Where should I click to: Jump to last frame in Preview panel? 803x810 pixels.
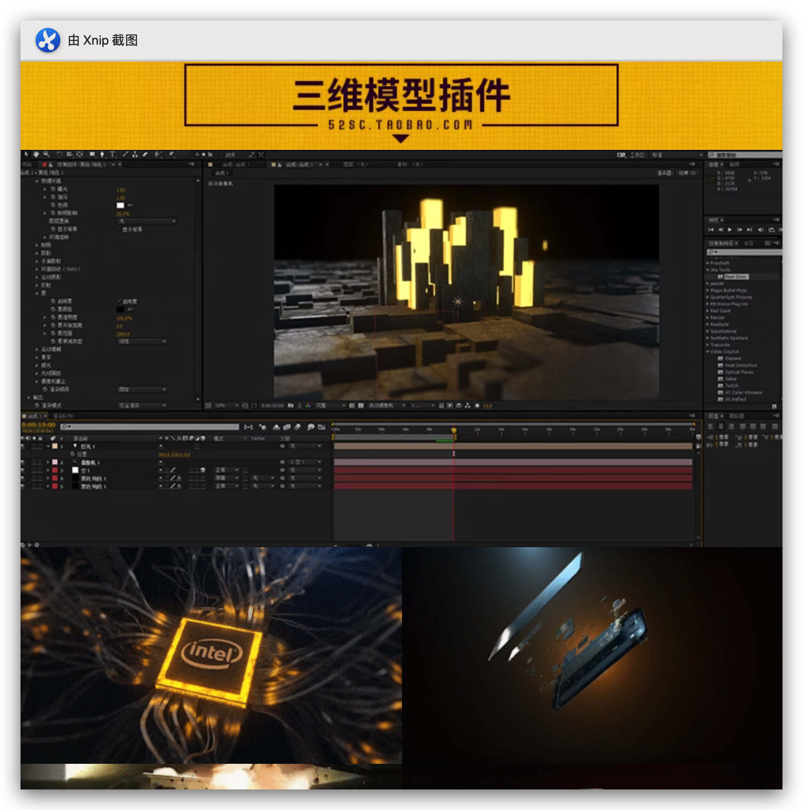(x=750, y=229)
